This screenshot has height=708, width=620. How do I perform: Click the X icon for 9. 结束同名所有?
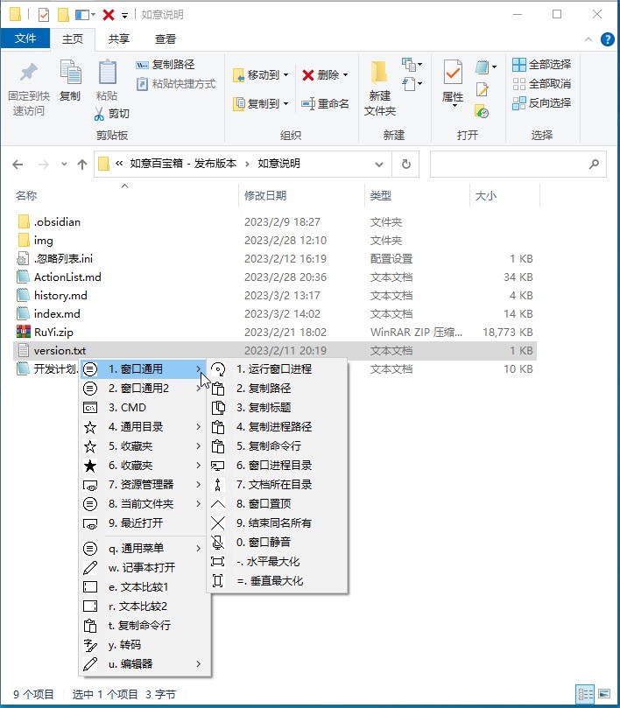coord(218,523)
